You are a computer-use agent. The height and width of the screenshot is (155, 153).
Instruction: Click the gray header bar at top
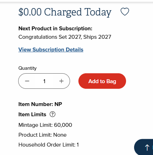(x=76, y=1)
